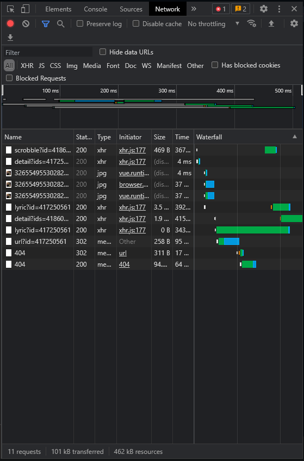Filter requests by Manifest
The image size is (304, 461).
tap(169, 65)
